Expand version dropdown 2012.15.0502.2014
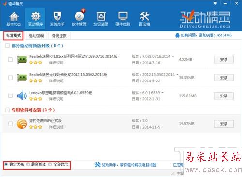 (x=177, y=75)
